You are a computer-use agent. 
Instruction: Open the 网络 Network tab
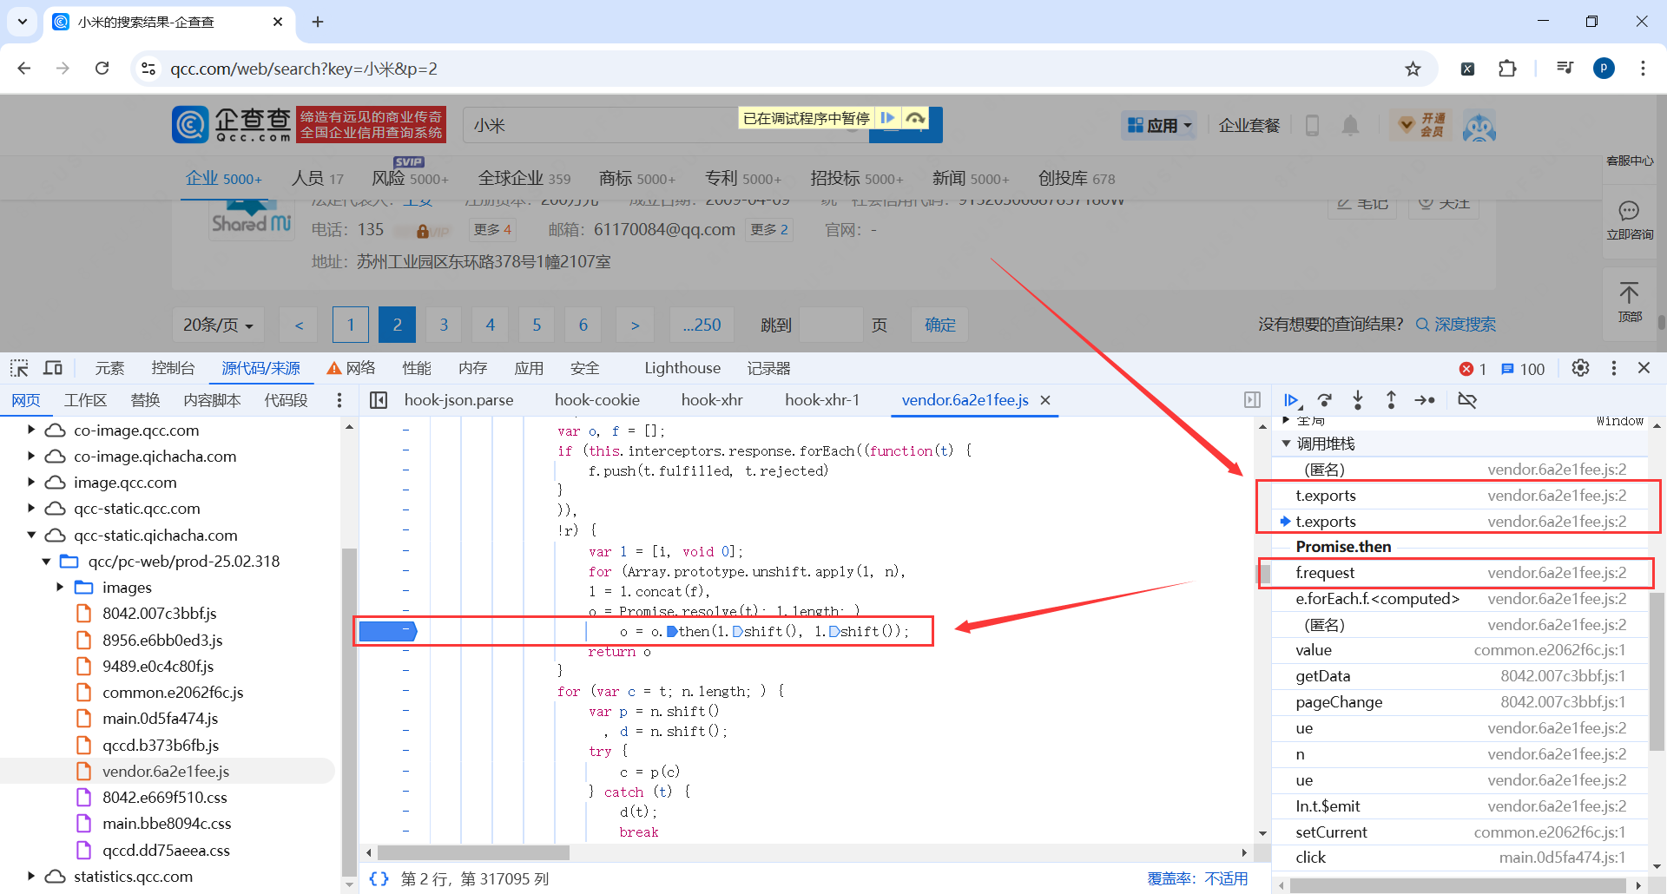(351, 368)
